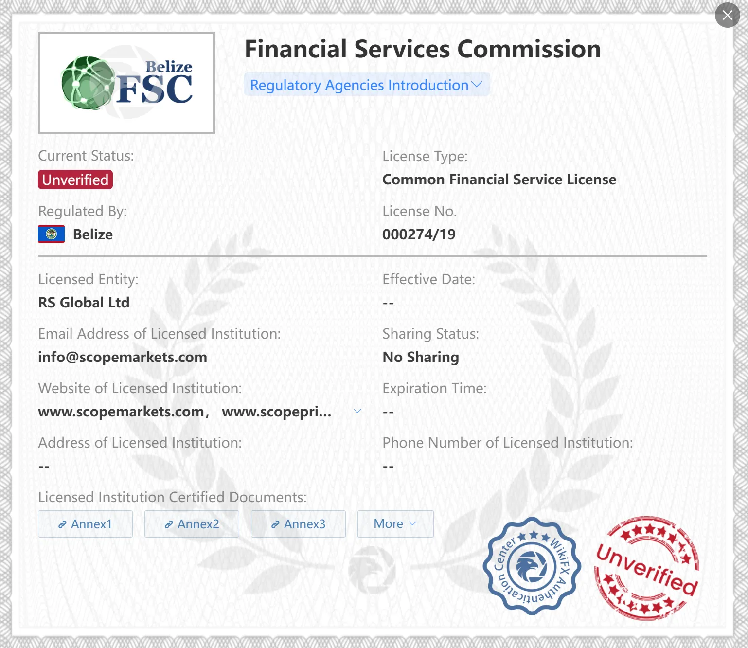Image resolution: width=748 pixels, height=648 pixels.
Task: Click the Financial Services Commission title
Action: tap(423, 49)
